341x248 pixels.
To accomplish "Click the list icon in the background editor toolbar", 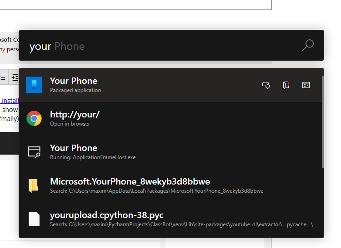I will point(3,77).
